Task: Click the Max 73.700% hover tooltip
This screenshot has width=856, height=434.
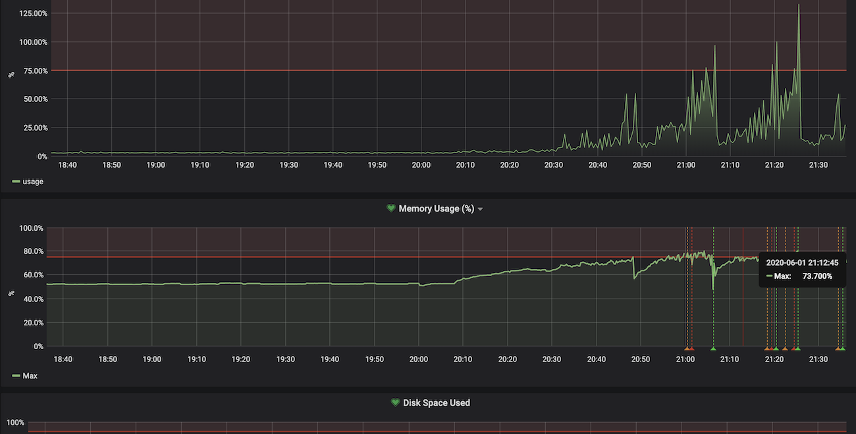Action: [x=801, y=270]
